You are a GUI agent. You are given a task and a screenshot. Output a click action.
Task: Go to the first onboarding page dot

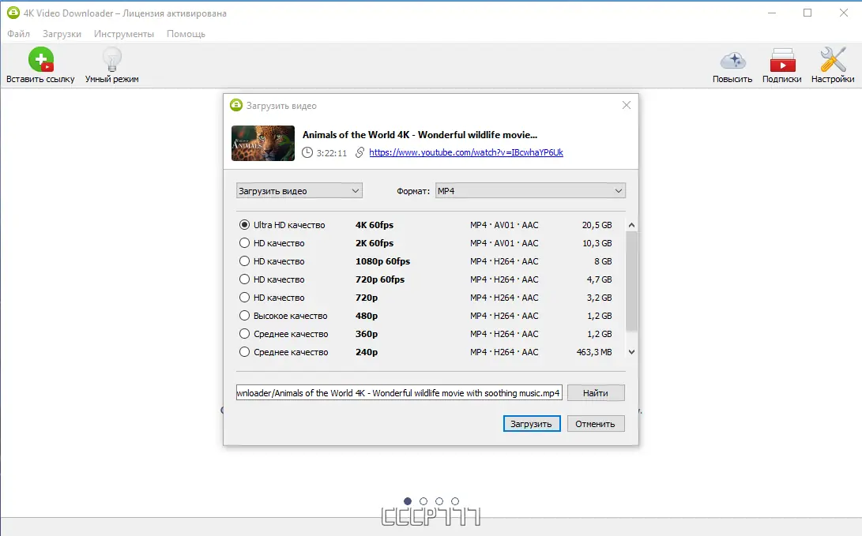408,500
